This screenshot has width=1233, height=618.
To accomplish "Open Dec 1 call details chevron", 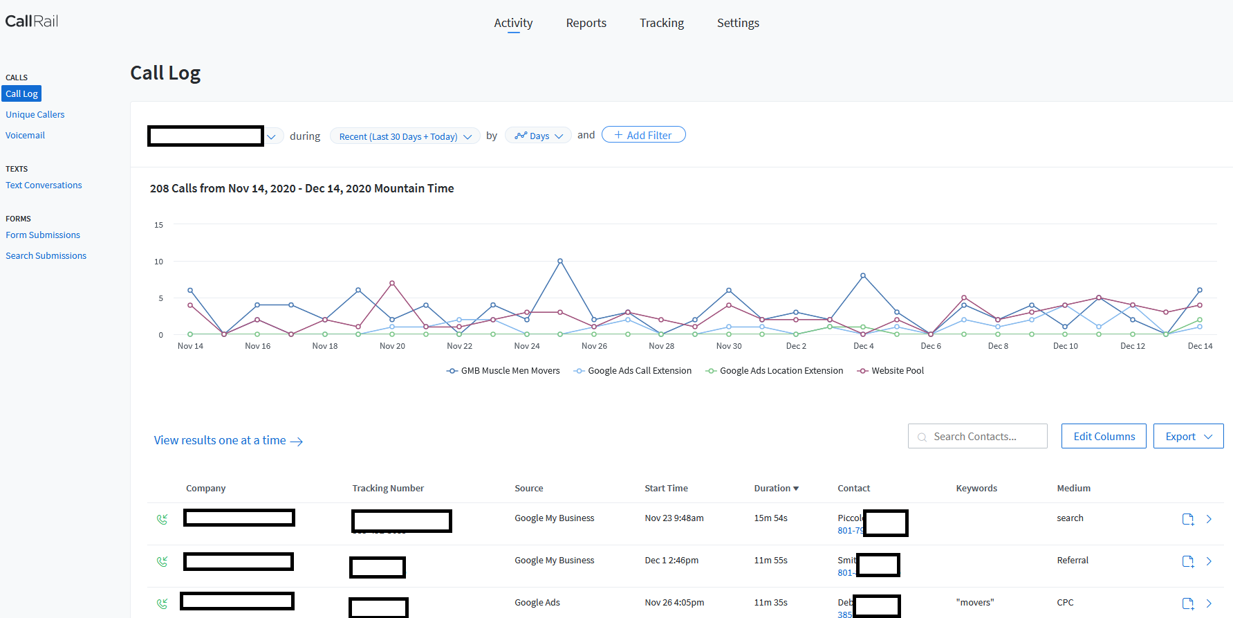I will 1209,561.
